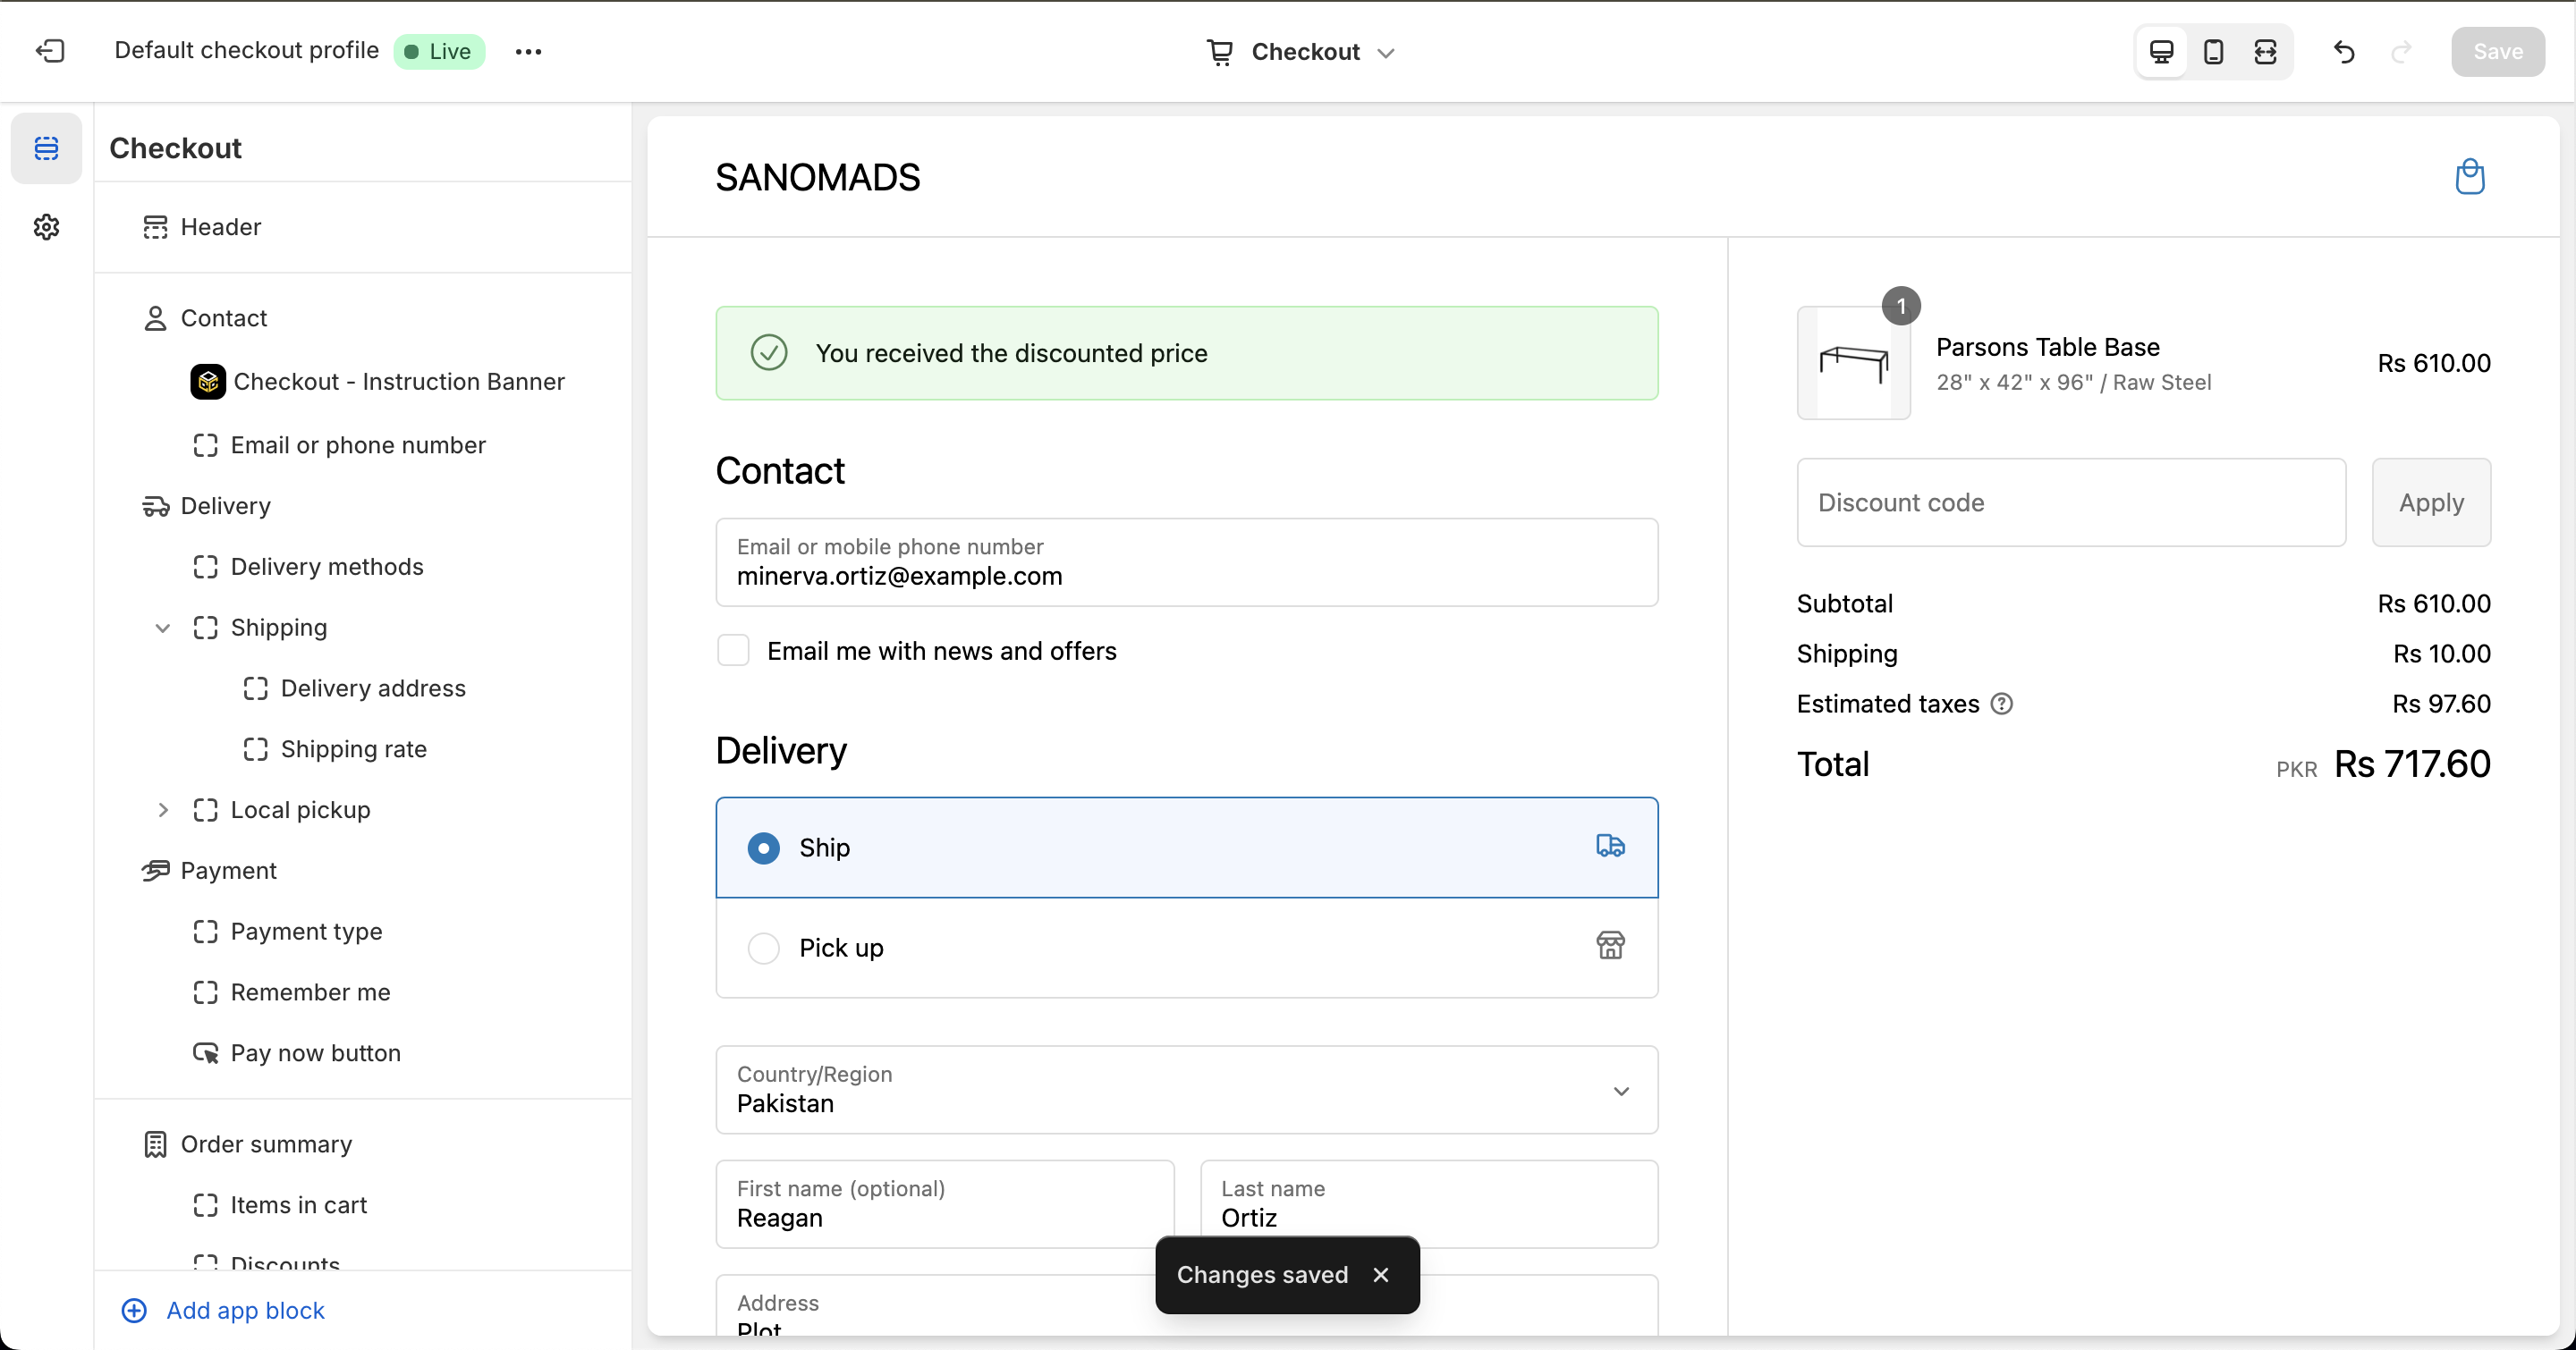Viewport: 2576px width, 1350px height.
Task: Click 'You received the discounted price' banner text
Action: (x=1011, y=353)
